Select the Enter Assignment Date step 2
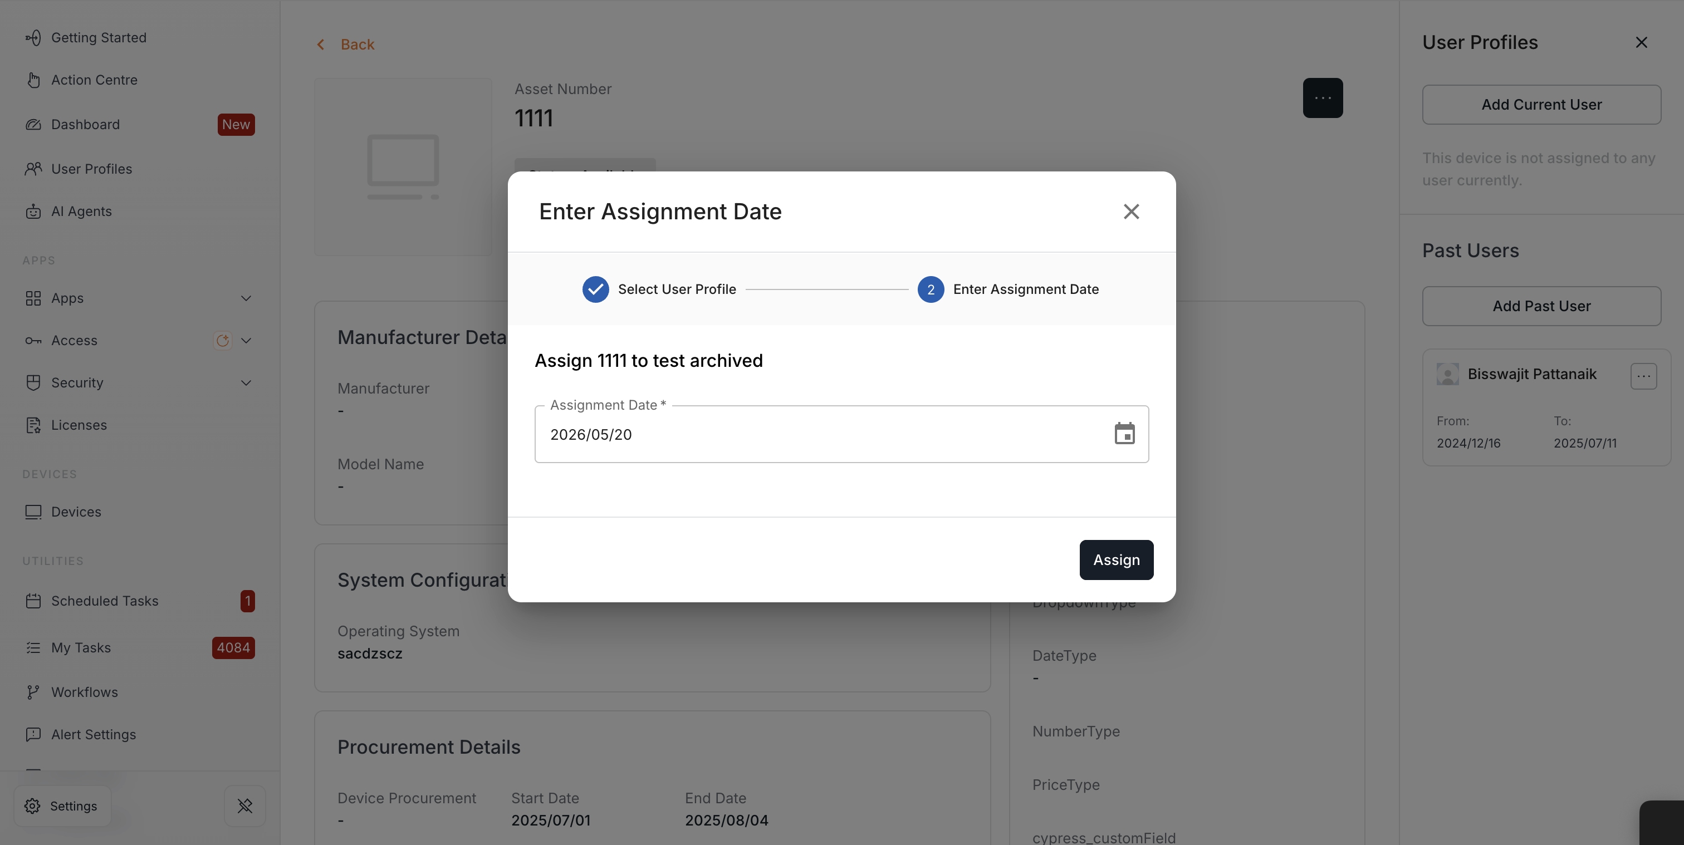The width and height of the screenshot is (1684, 845). coord(1008,289)
